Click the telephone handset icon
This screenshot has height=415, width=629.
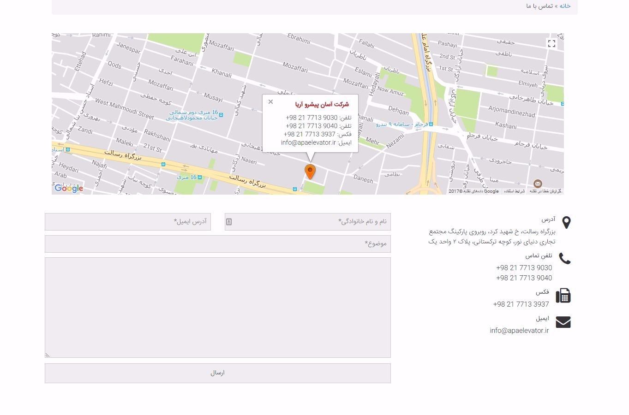pyautogui.click(x=564, y=259)
